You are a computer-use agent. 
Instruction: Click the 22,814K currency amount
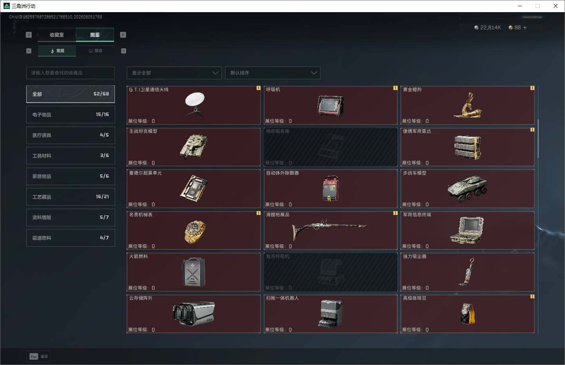pyautogui.click(x=491, y=28)
